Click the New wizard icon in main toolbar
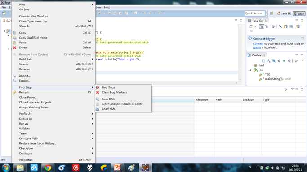This screenshot has width=307, height=172. point(4,13)
